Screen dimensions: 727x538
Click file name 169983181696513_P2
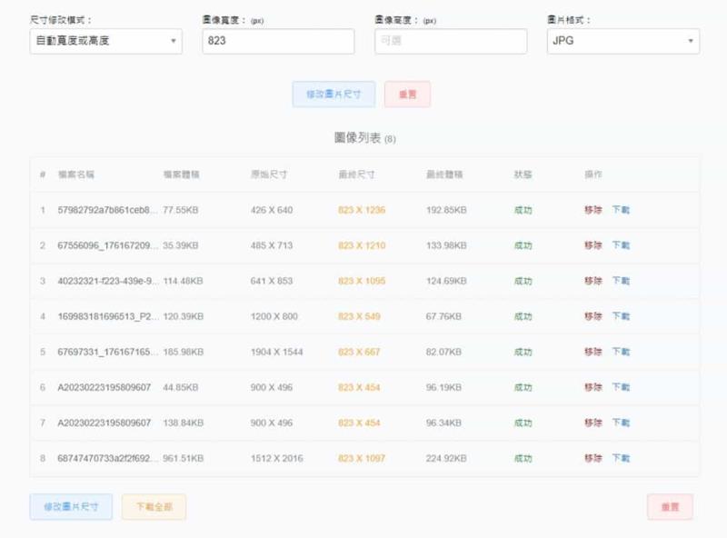pyautogui.click(x=108, y=316)
